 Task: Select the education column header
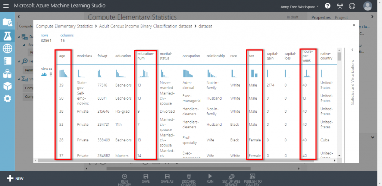[x=123, y=56]
